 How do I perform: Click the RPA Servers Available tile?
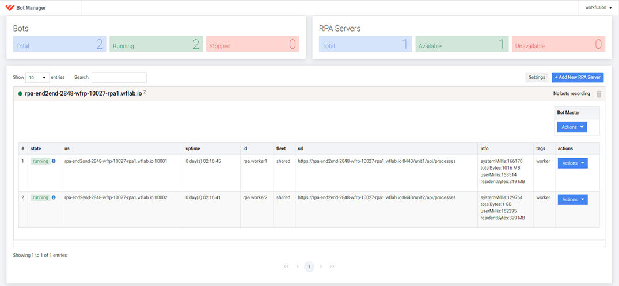pos(462,44)
